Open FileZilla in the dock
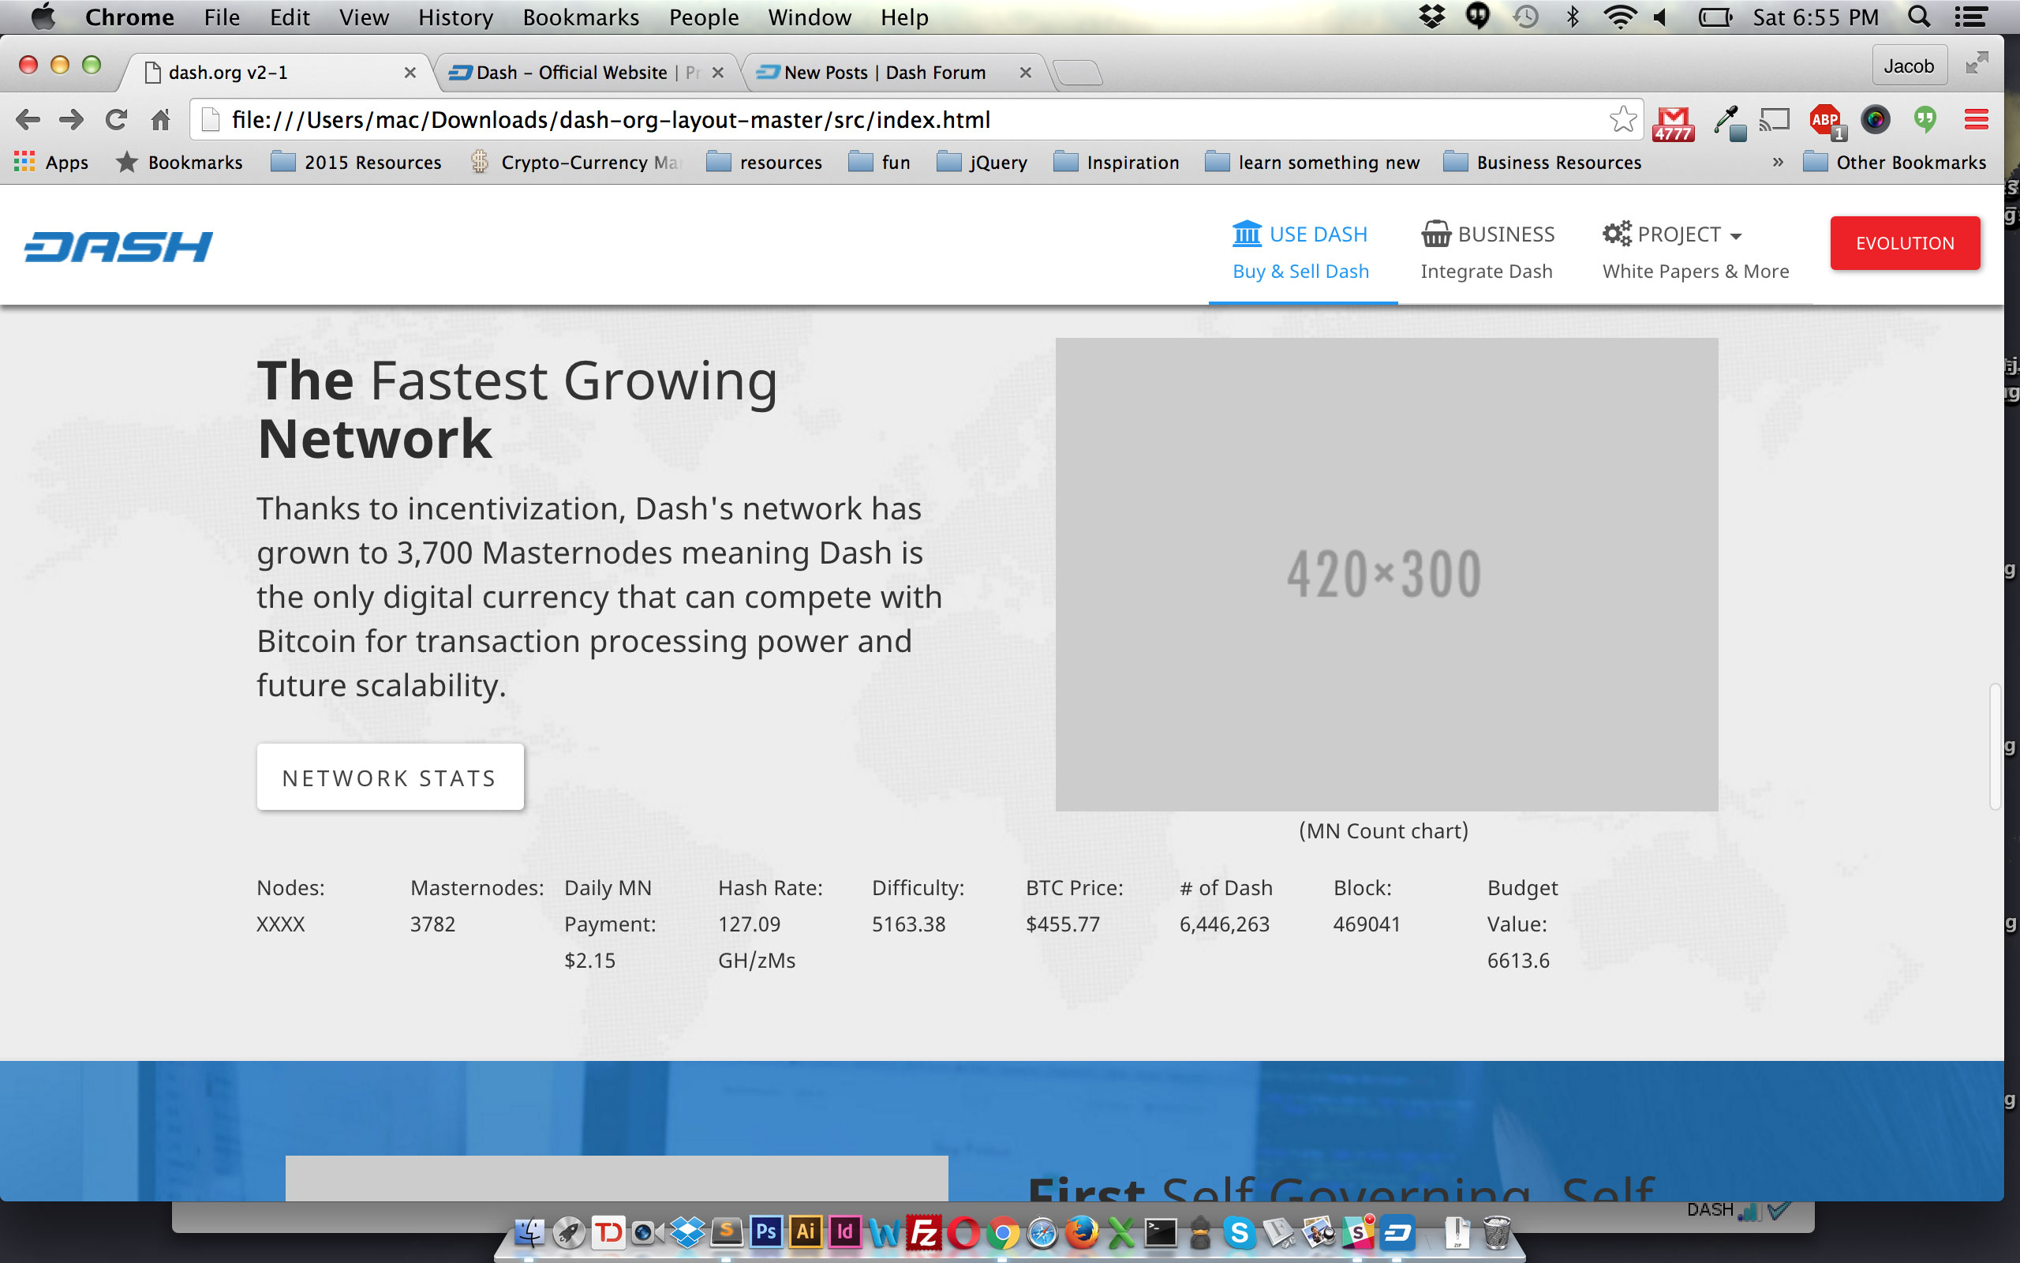The width and height of the screenshot is (2020, 1263). click(x=924, y=1231)
